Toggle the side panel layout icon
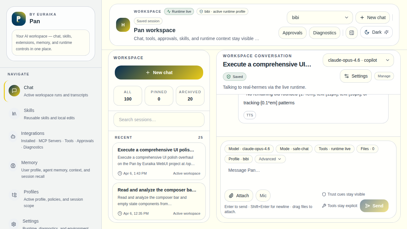Screen dimensions: 407x229 352,33
